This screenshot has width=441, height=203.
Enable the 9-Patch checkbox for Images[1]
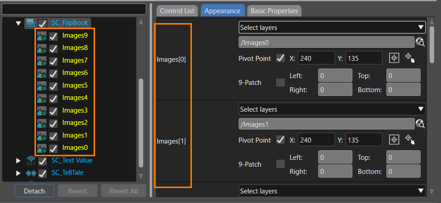point(281,164)
